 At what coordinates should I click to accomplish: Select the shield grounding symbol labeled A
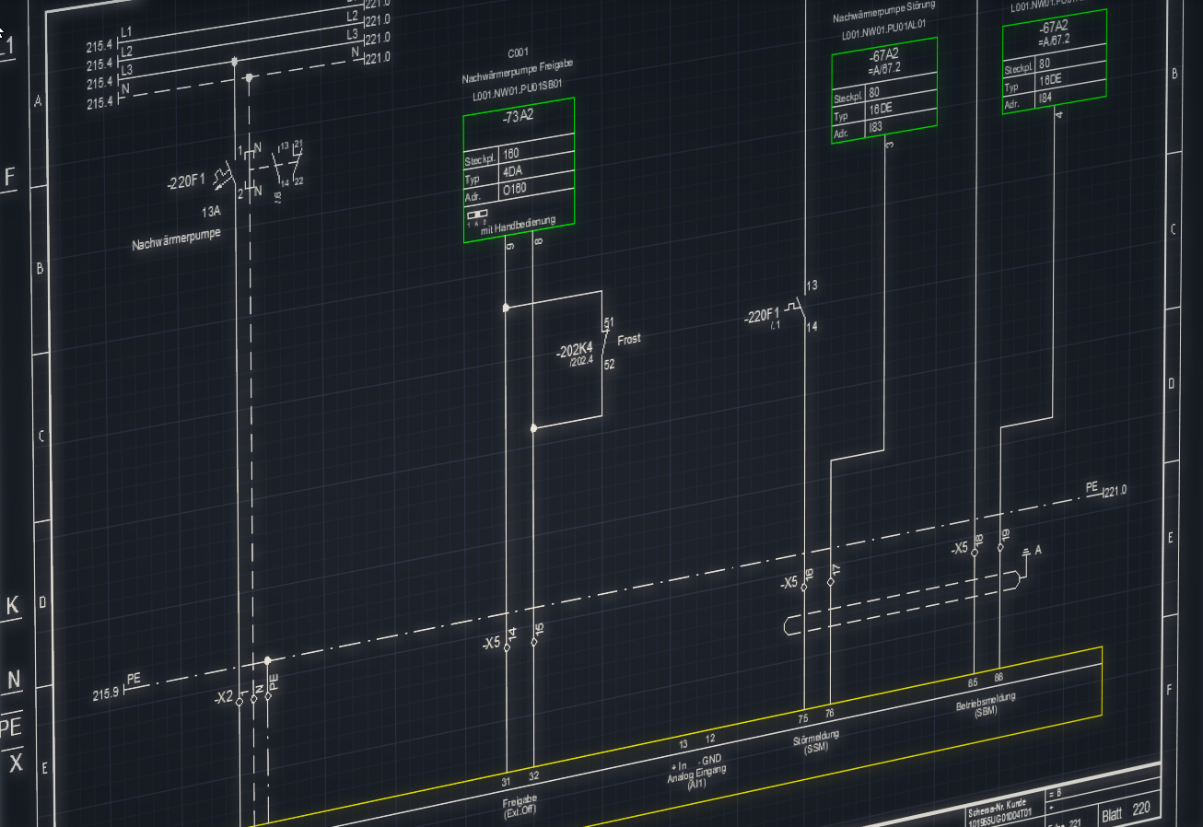pos(1026,553)
